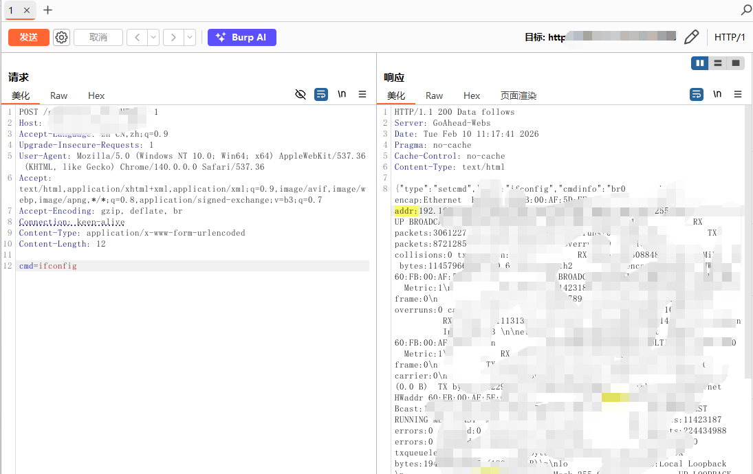Add a new Repeater tab

coord(47,10)
